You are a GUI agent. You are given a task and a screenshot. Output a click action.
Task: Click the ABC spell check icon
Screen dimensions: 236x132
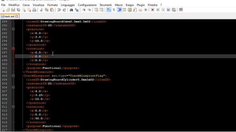[x=181, y=10]
